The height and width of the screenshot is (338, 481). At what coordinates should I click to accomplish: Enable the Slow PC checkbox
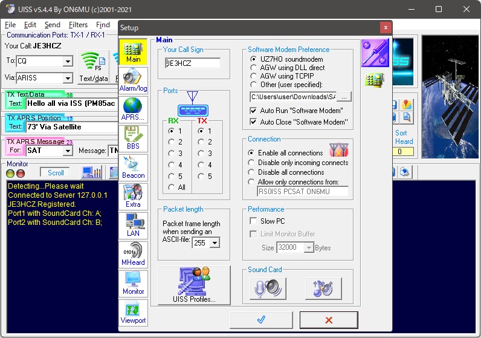coord(254,221)
